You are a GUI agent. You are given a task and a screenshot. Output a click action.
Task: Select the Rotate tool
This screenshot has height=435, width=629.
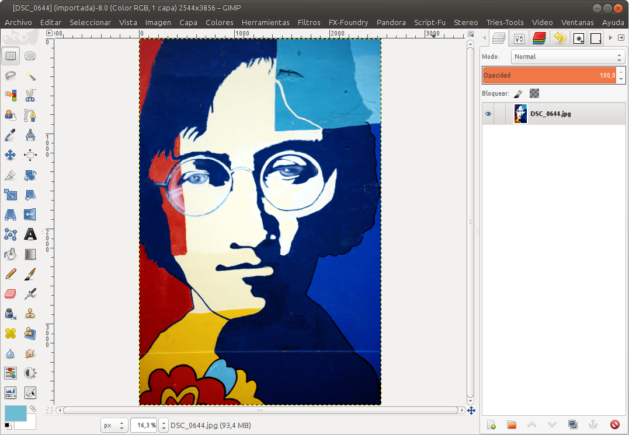pos(30,174)
